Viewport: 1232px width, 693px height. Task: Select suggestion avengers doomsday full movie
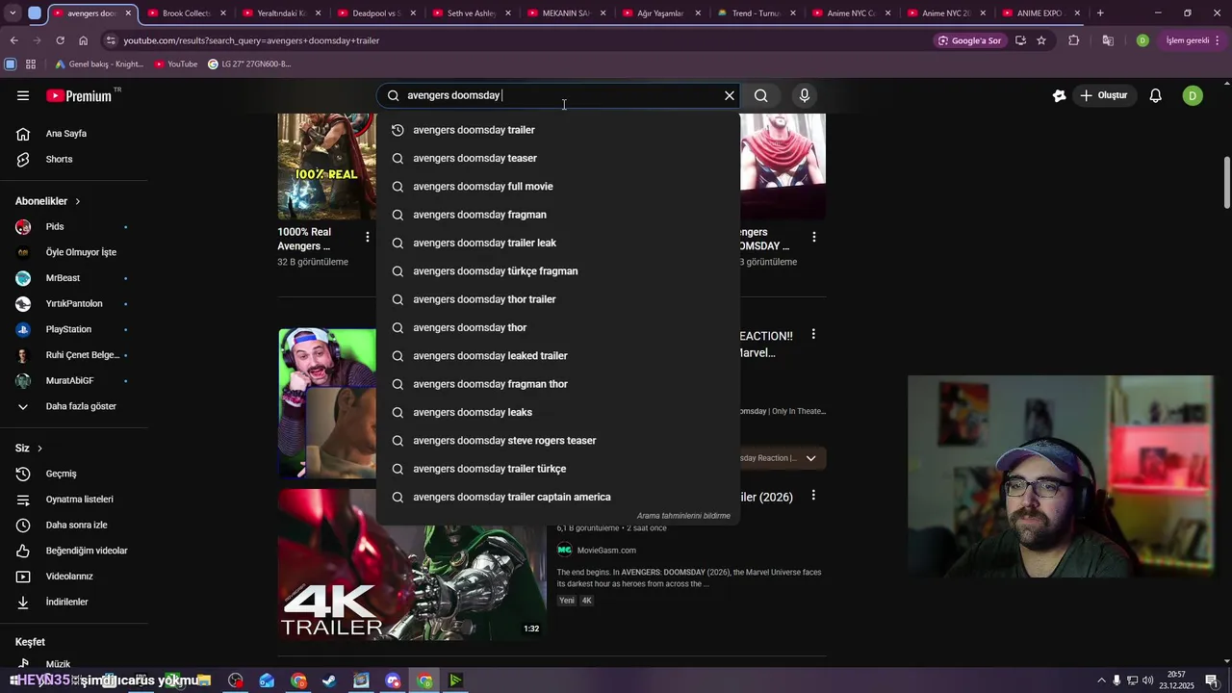558,187
